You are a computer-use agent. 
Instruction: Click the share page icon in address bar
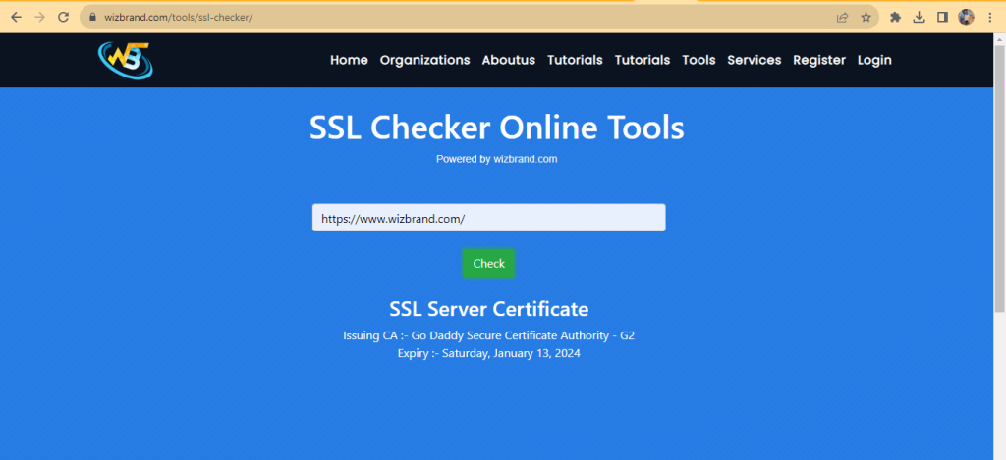point(842,17)
